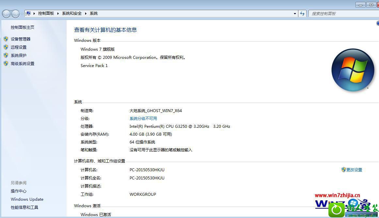Click the Back navigation arrow button

[x=6, y=14]
